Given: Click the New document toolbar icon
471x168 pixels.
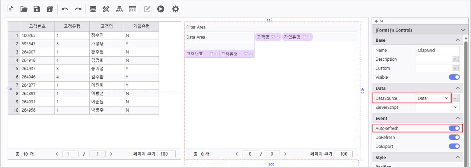Looking at the screenshot, I should (x=11, y=9).
